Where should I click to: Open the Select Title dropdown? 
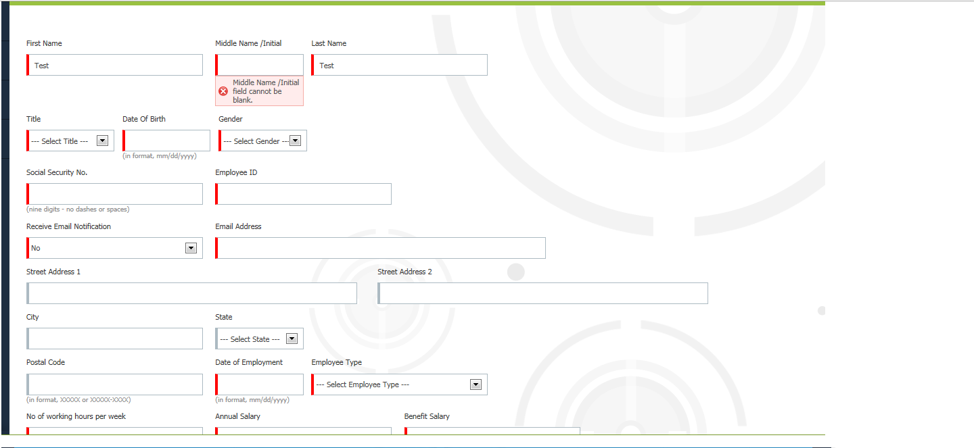tap(70, 141)
